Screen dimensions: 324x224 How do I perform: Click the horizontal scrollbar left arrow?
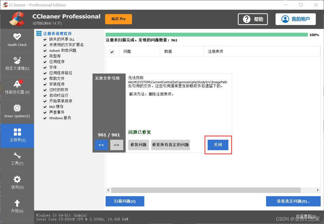pyautogui.click(x=108, y=190)
